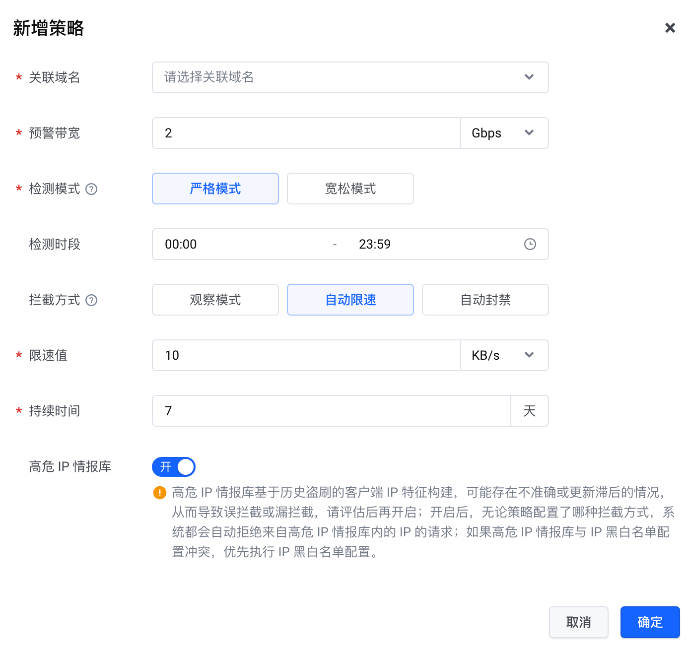Click the 持续时间 input field

[x=331, y=411]
